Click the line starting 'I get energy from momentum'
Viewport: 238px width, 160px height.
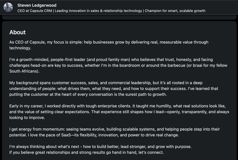(x=115, y=129)
